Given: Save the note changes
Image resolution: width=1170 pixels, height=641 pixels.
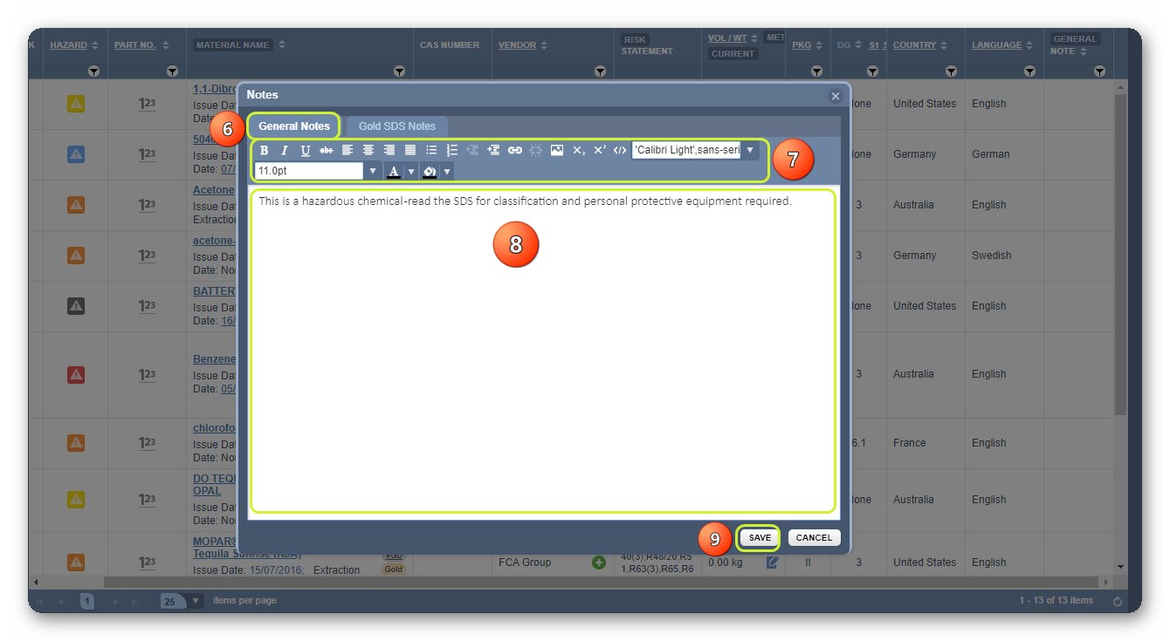Looking at the screenshot, I should [758, 537].
